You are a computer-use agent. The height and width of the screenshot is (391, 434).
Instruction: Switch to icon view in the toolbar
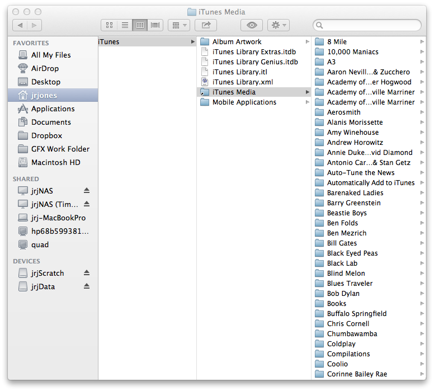click(x=109, y=25)
